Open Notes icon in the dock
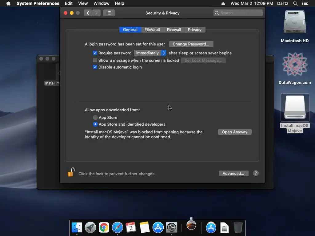The image size is (315, 236). point(145,228)
